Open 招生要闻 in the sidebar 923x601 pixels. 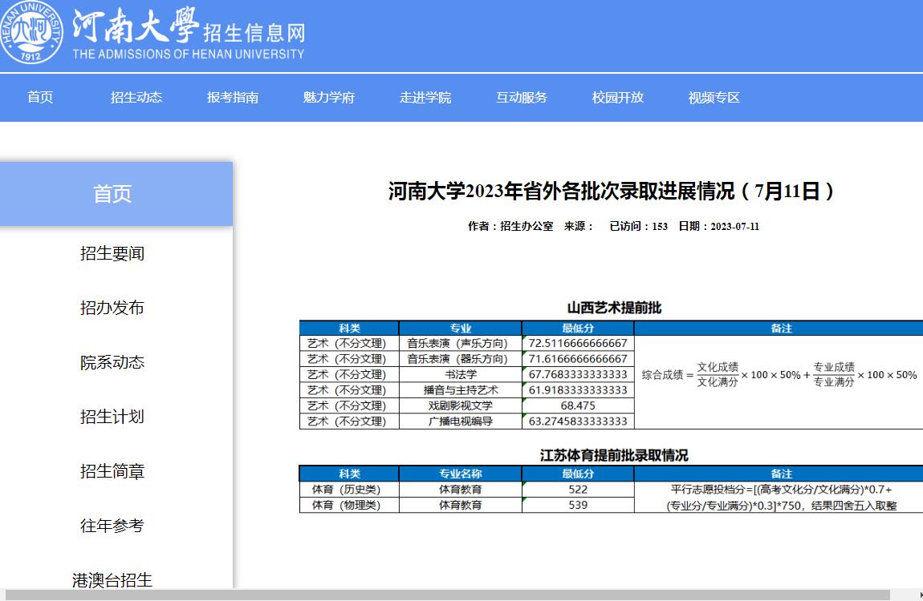pos(112,253)
